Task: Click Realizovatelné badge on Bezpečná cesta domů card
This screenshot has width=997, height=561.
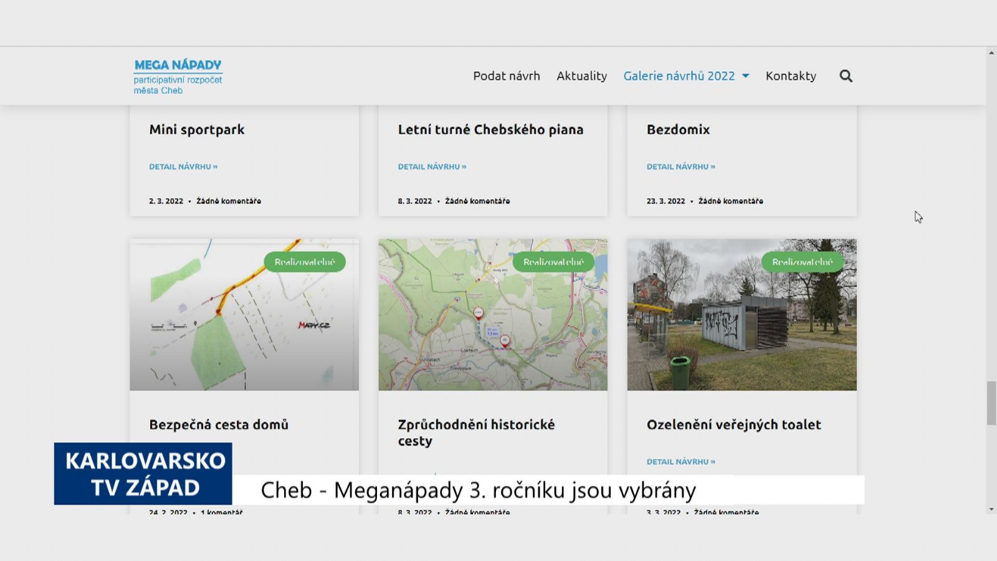Action: click(305, 262)
